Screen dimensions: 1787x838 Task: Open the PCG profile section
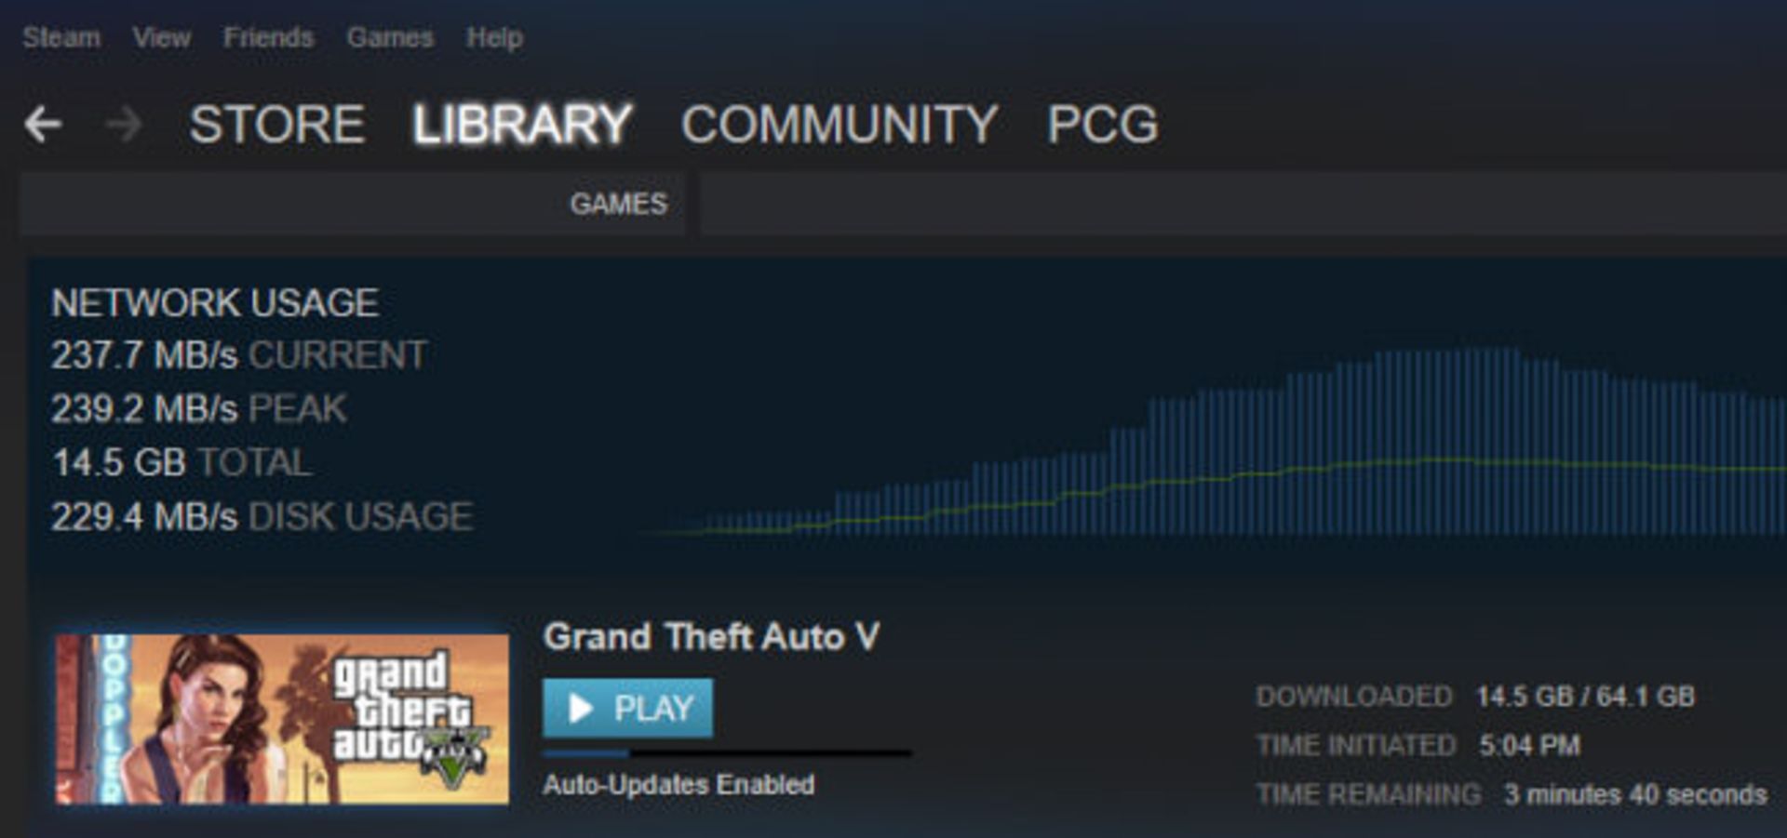coord(1103,124)
